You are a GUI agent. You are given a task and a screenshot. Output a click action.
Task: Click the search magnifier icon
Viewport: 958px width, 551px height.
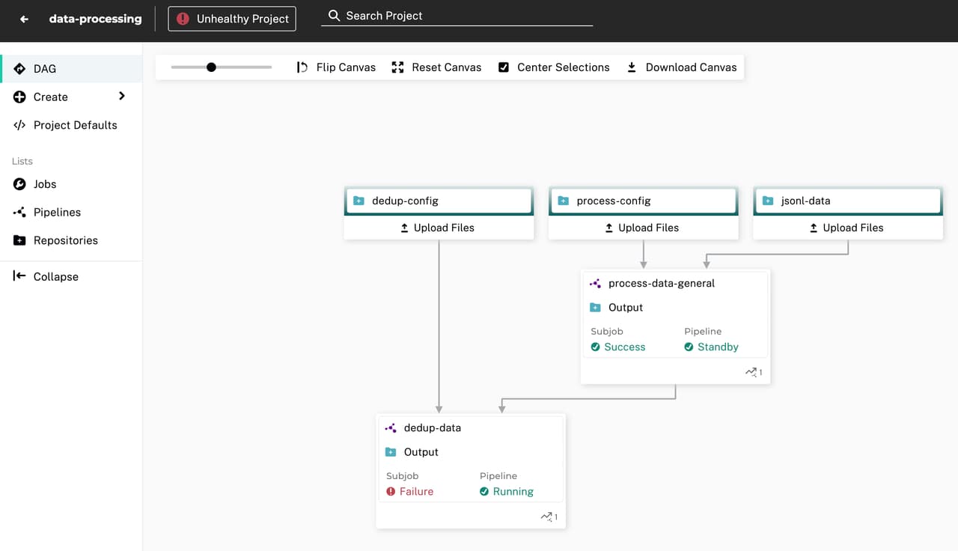[x=334, y=16]
